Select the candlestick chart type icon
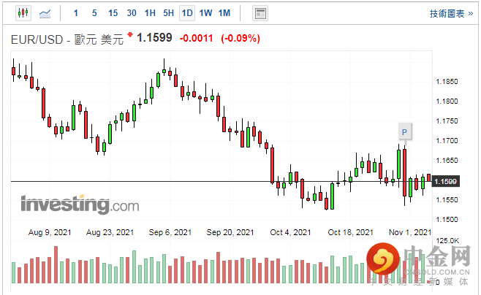Viewport: 481px width, 295px height. pyautogui.click(x=23, y=13)
